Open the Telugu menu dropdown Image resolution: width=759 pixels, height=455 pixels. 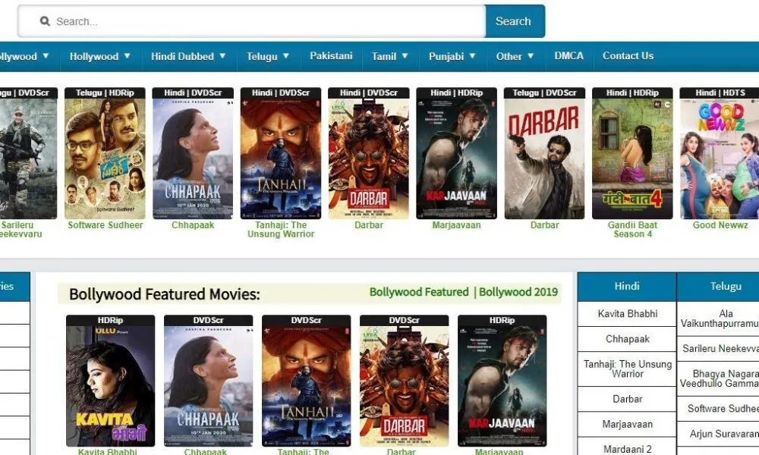click(x=268, y=56)
